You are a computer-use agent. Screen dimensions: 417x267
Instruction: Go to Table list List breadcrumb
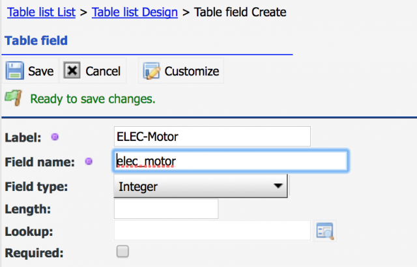point(41,12)
